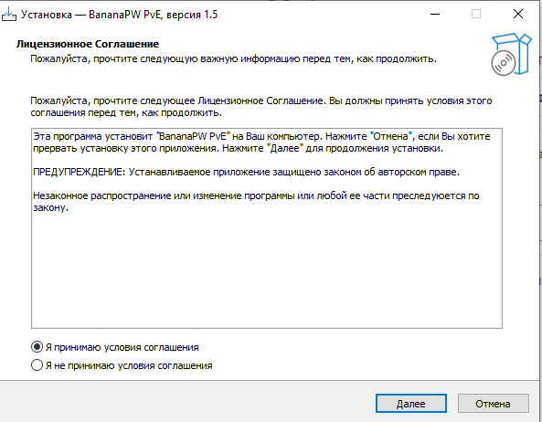Click the greyed-out maximize window button

pyautogui.click(x=476, y=15)
